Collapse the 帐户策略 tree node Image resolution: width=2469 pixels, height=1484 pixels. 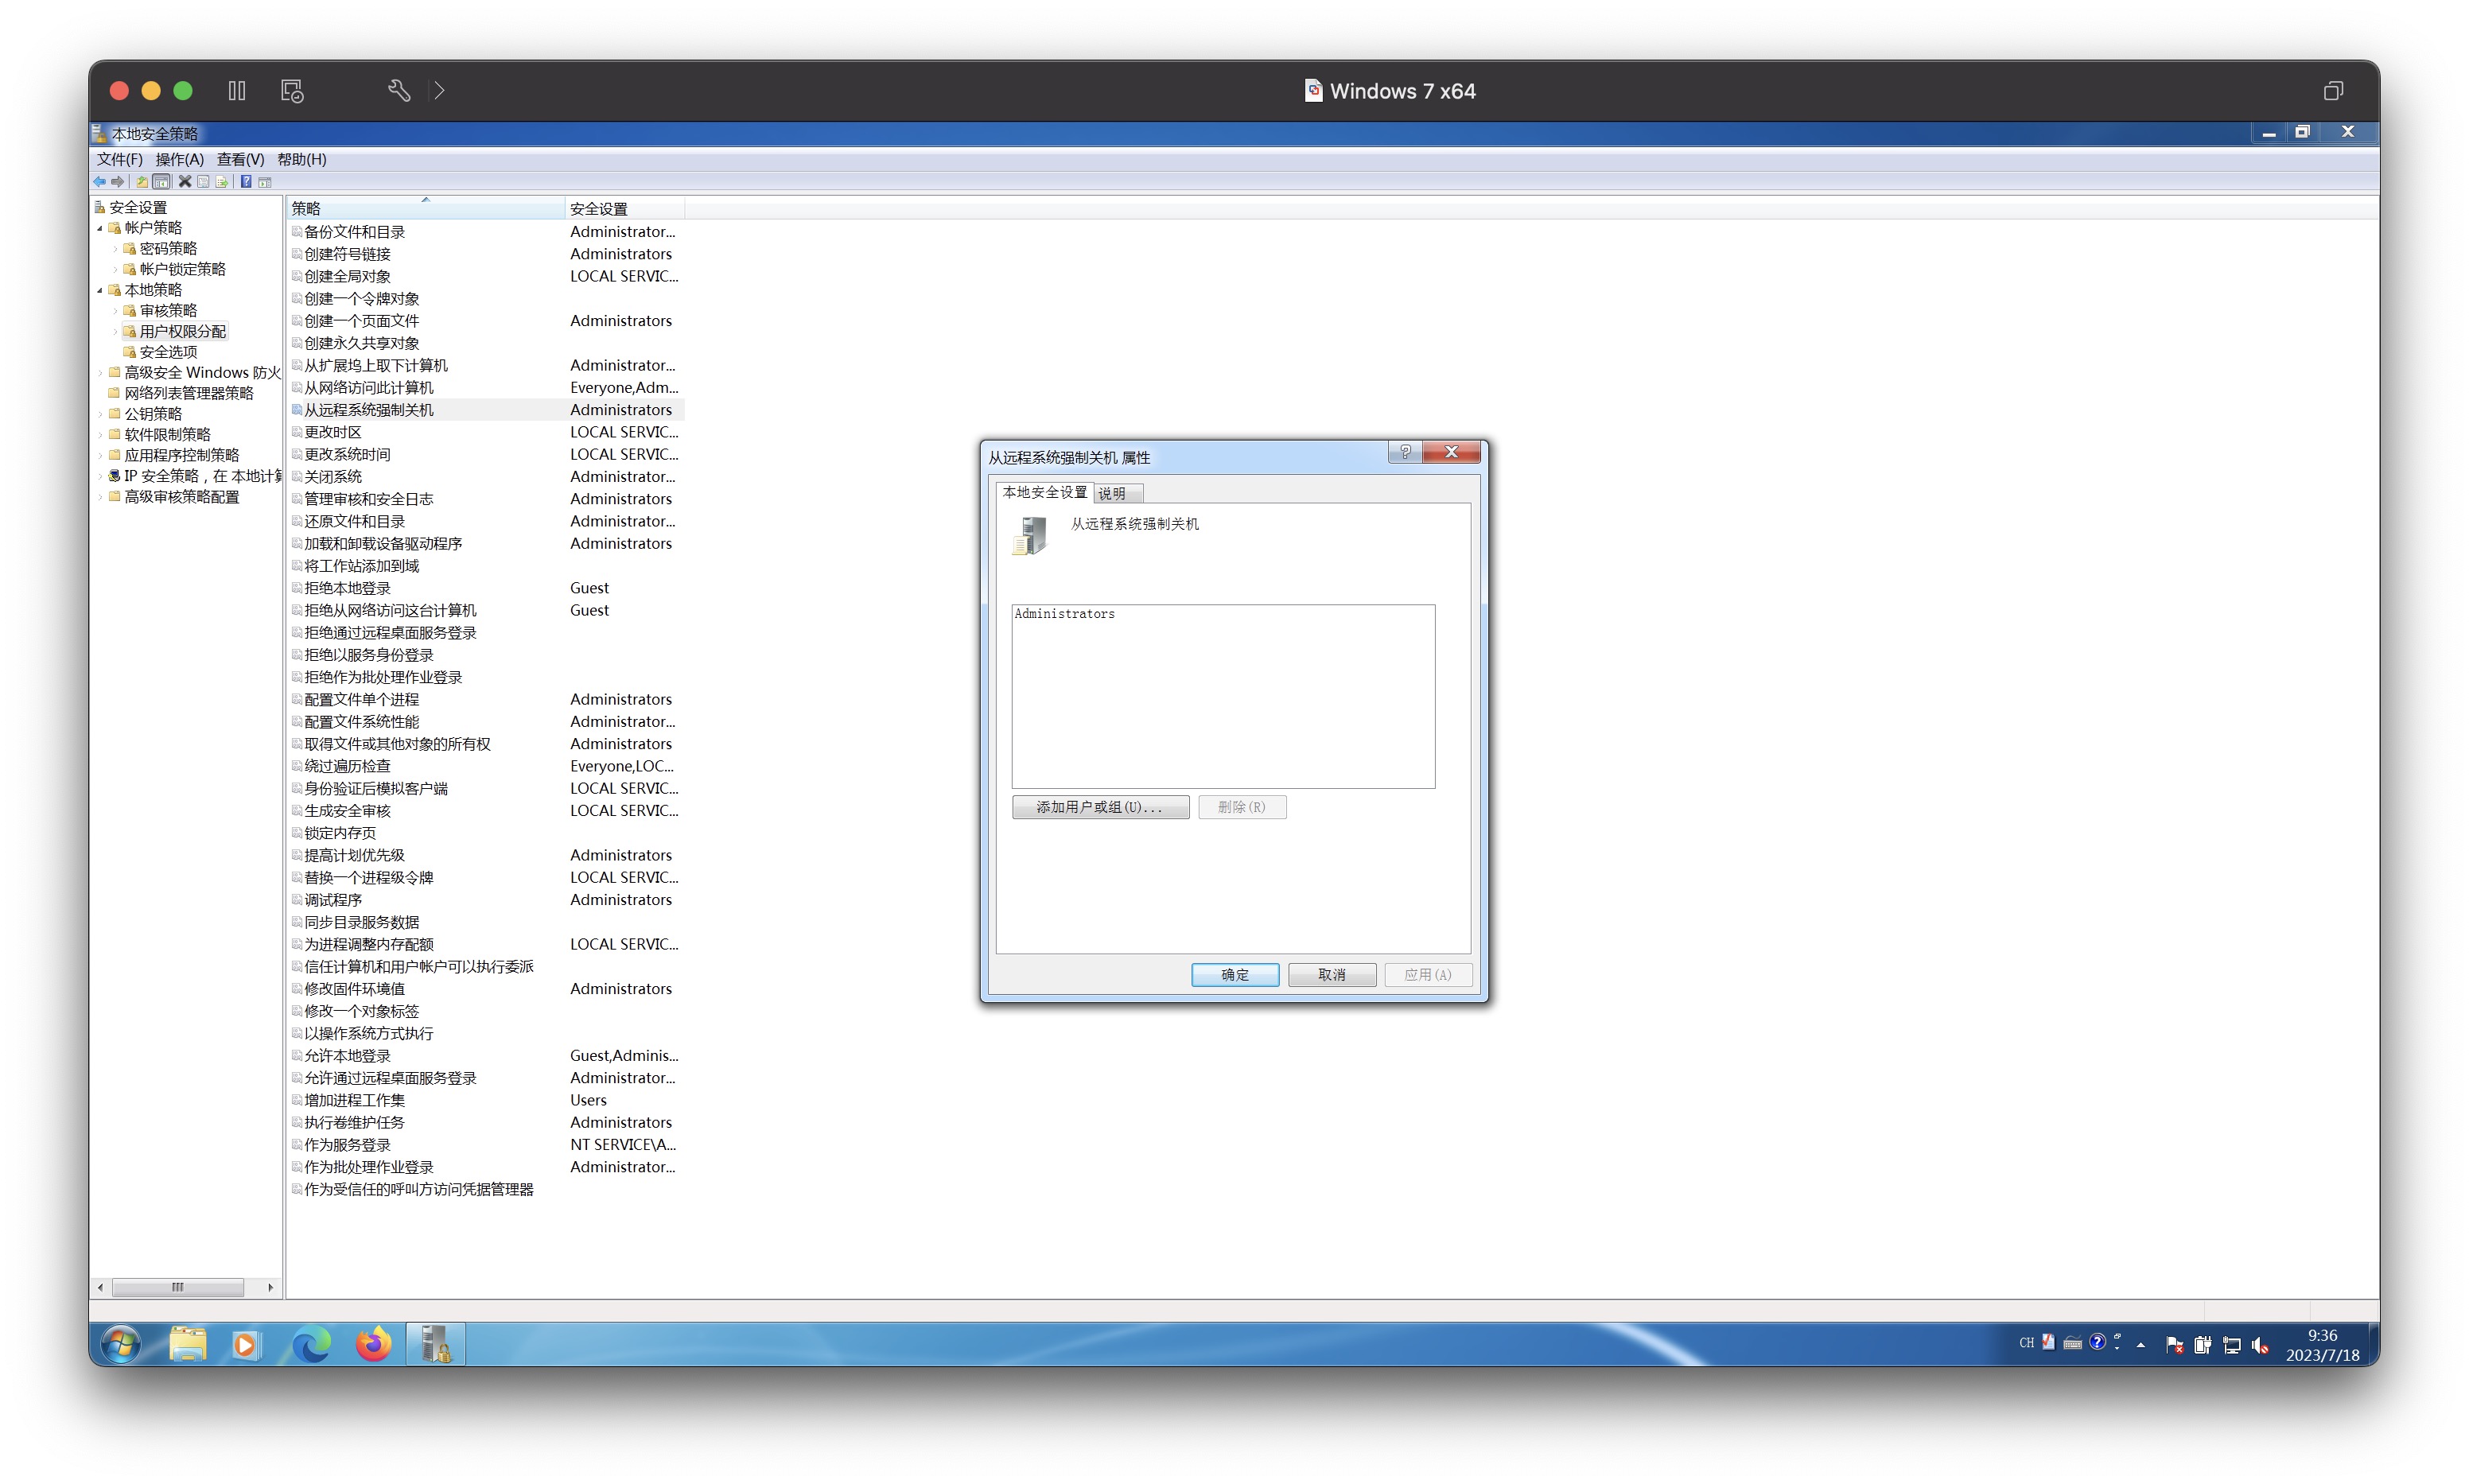[100, 228]
